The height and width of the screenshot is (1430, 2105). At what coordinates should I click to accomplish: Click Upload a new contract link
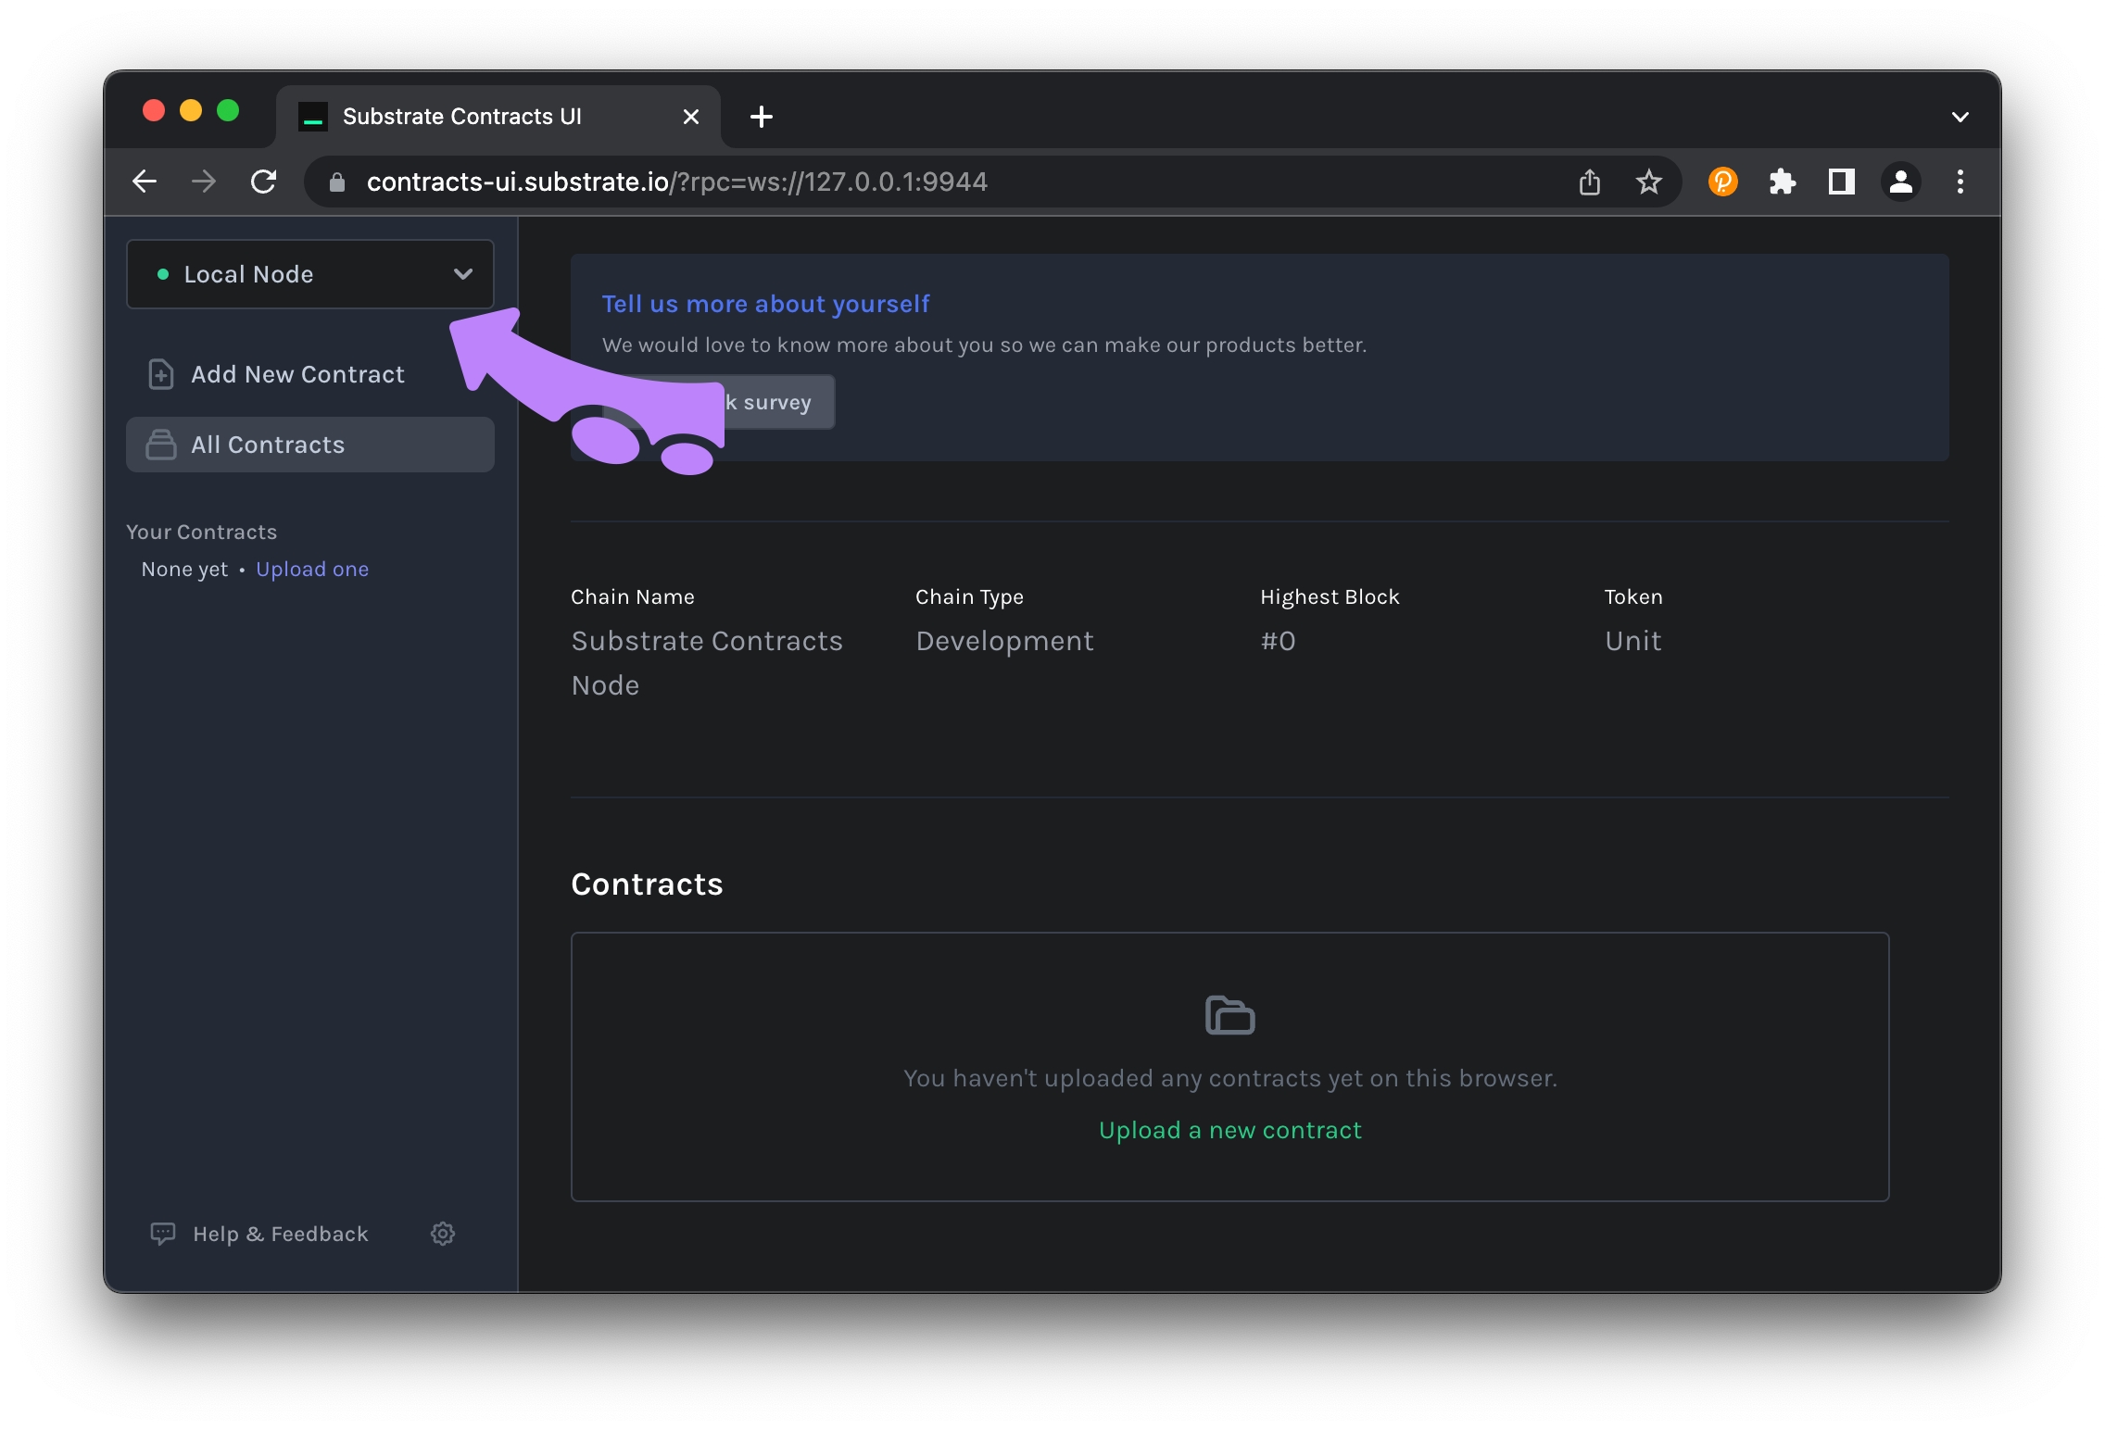[x=1229, y=1130]
